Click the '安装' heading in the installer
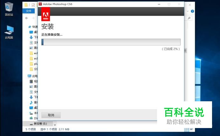Viewport: 220px width, 136px height. point(47,26)
